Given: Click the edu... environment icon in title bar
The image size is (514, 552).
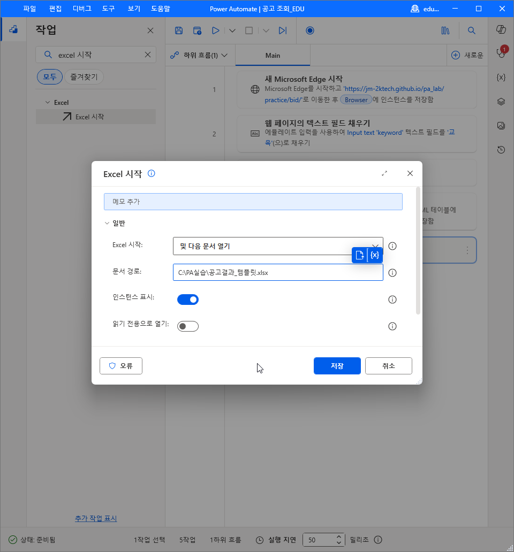Looking at the screenshot, I should (x=414, y=9).
